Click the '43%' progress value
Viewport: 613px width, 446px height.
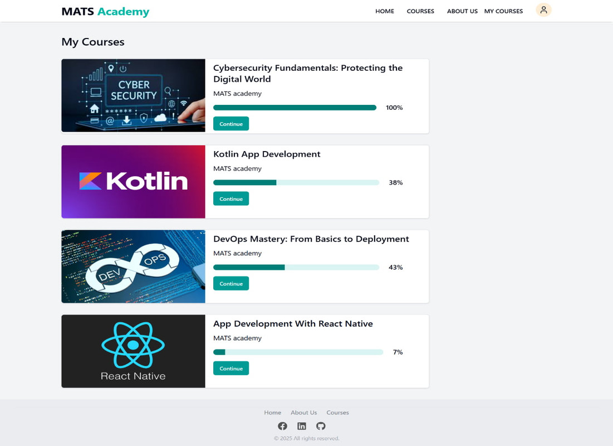(396, 268)
